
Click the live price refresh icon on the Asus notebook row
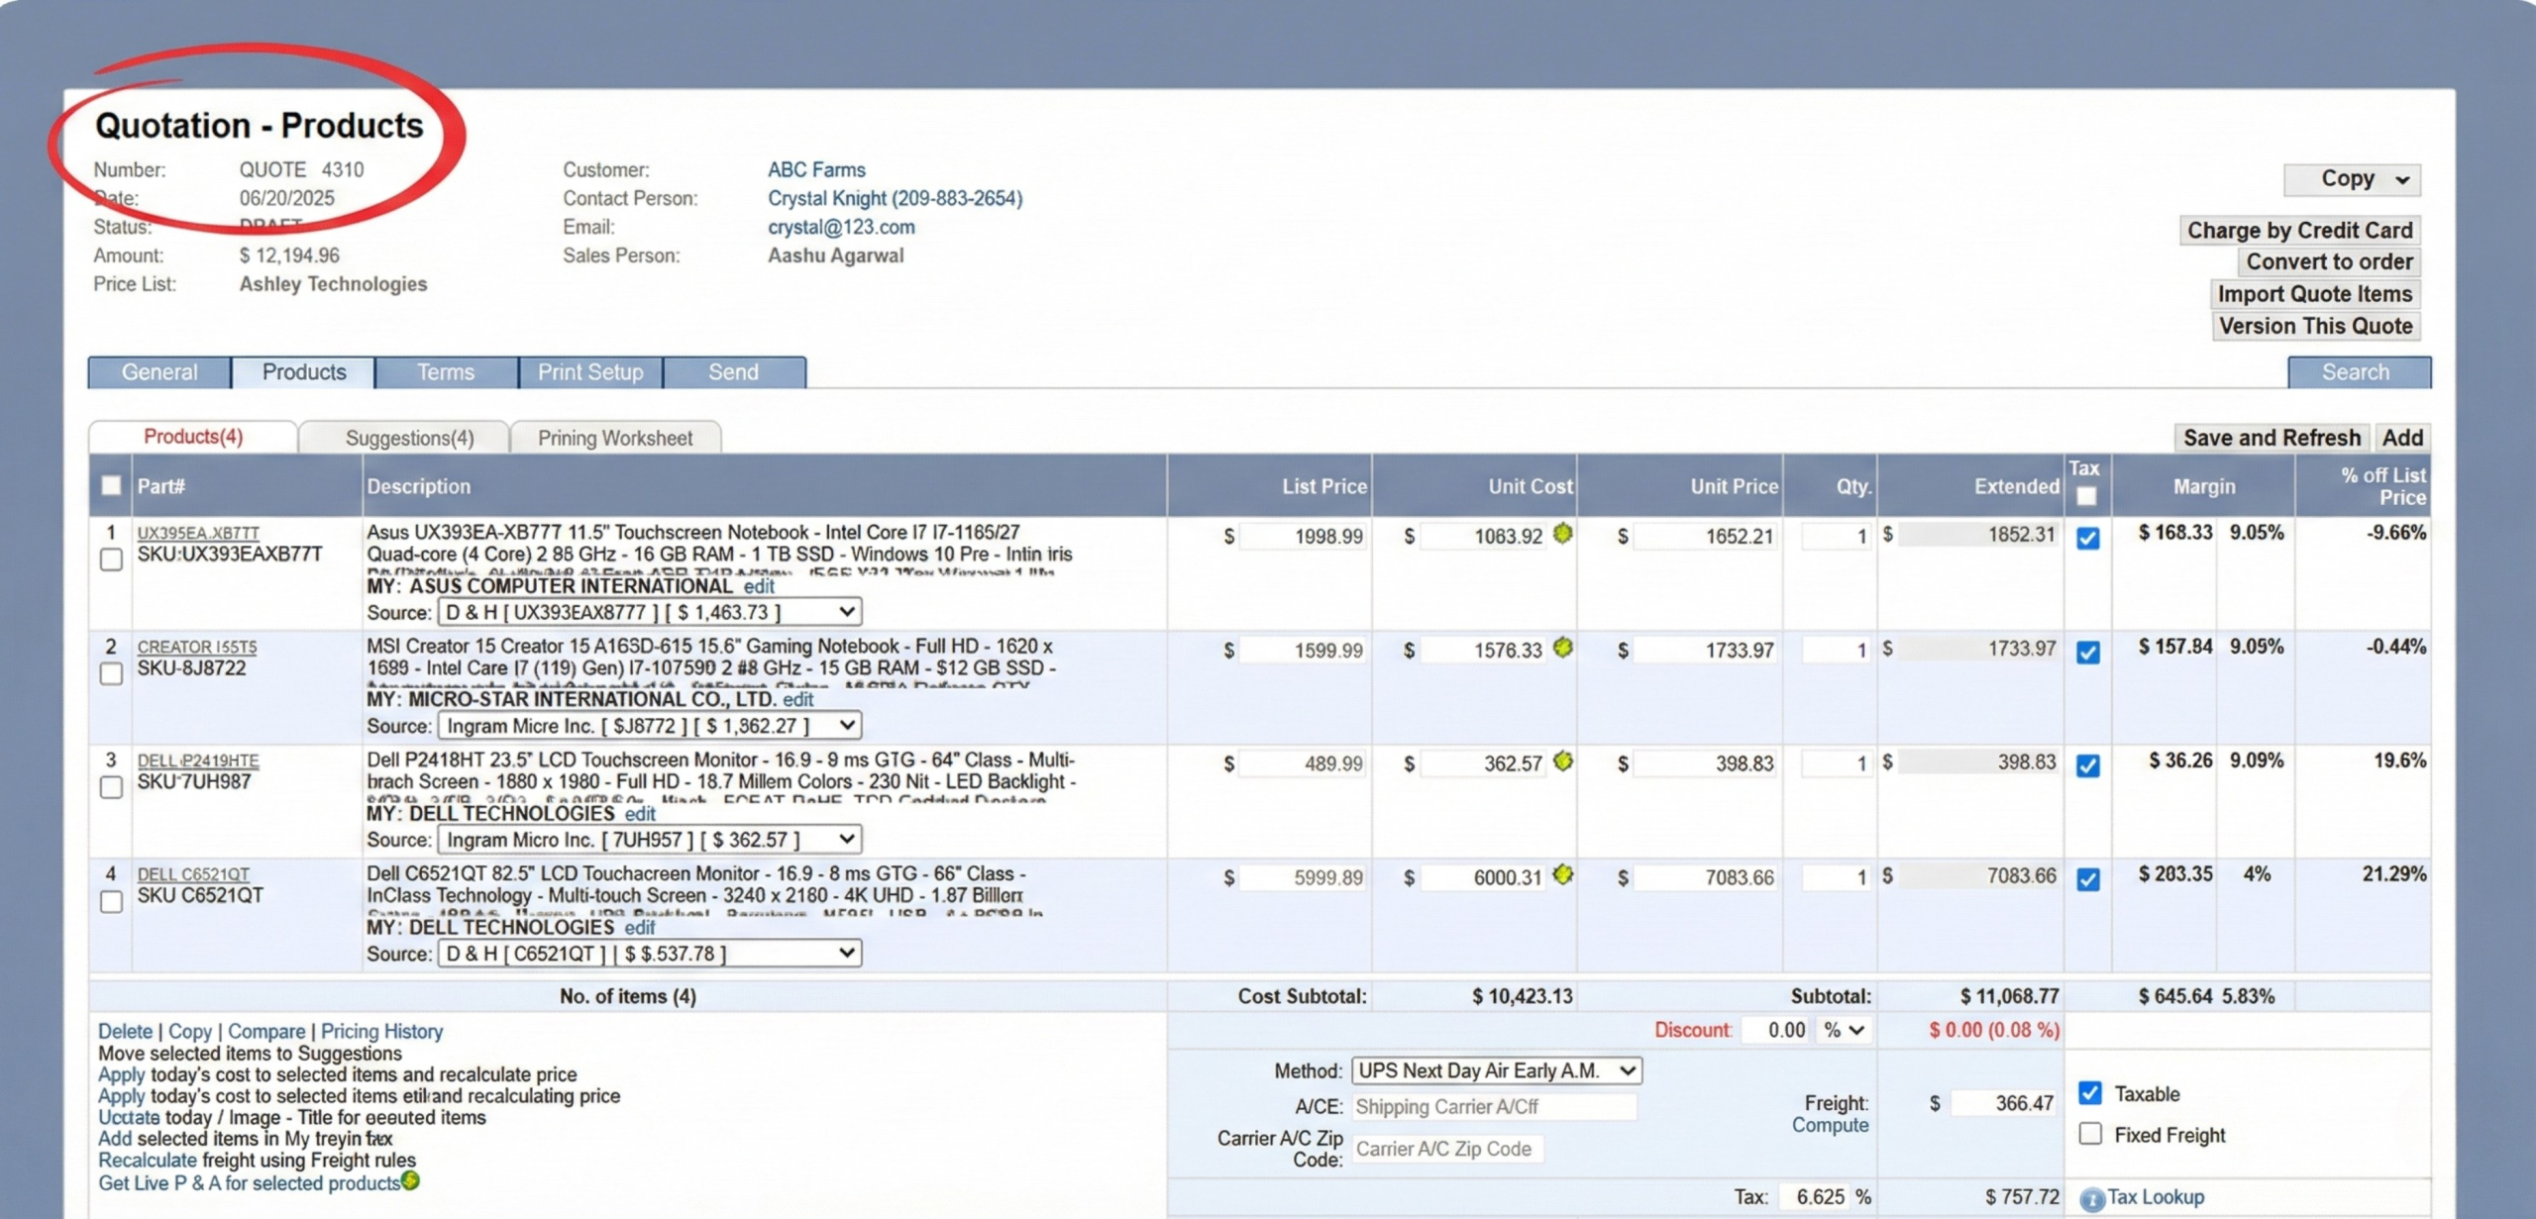click(1563, 535)
